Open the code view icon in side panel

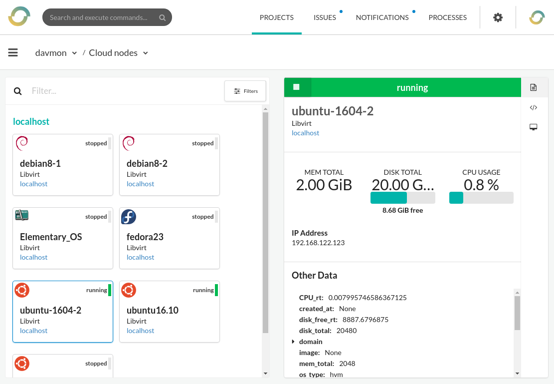[x=534, y=107]
